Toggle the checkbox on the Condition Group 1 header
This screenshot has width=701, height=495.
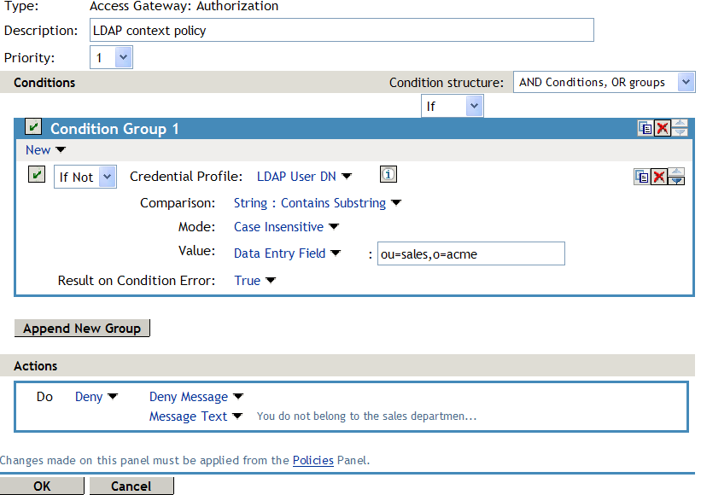tap(32, 125)
